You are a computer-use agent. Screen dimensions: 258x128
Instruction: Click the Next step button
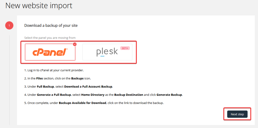[x=237, y=114]
